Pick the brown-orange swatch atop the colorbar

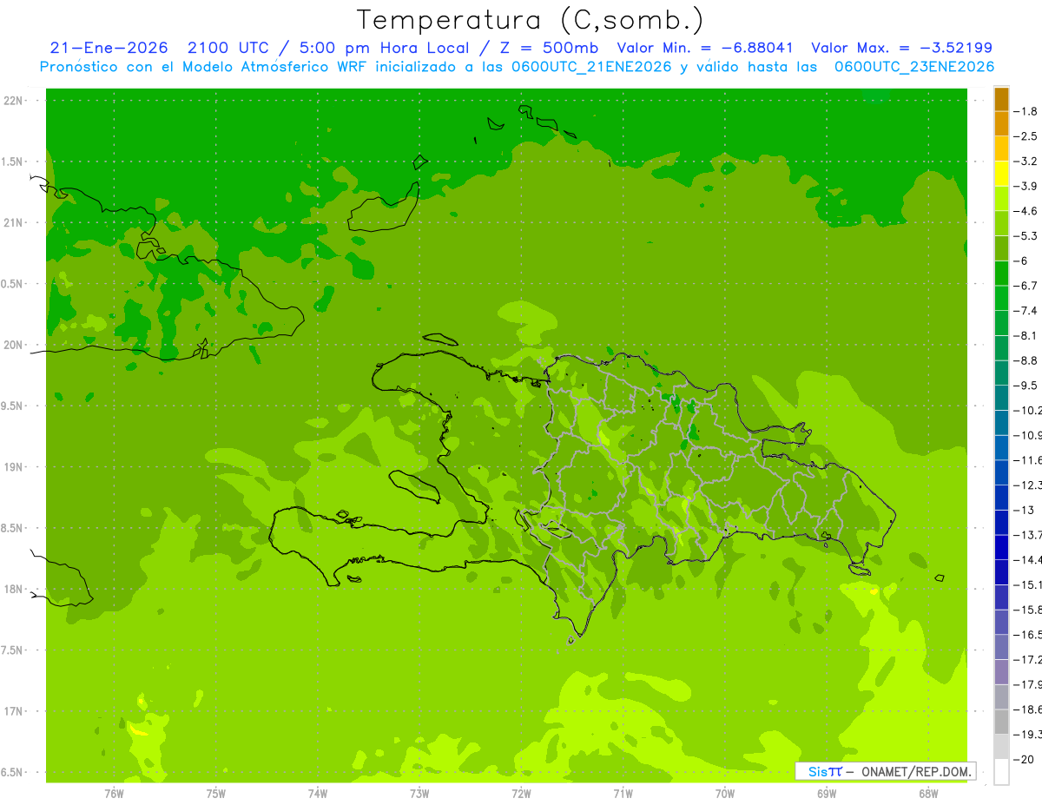(x=1001, y=99)
